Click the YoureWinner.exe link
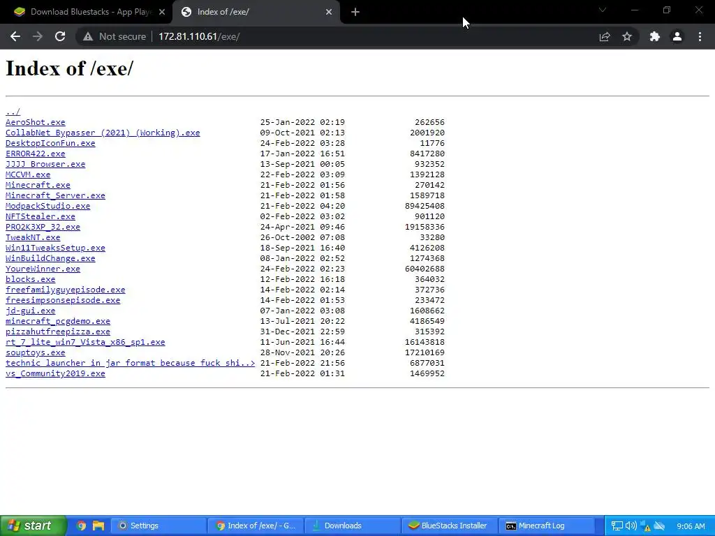The image size is (715, 536). [x=43, y=269]
